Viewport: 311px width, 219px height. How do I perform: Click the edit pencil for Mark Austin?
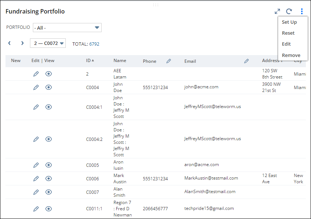(x=36, y=178)
